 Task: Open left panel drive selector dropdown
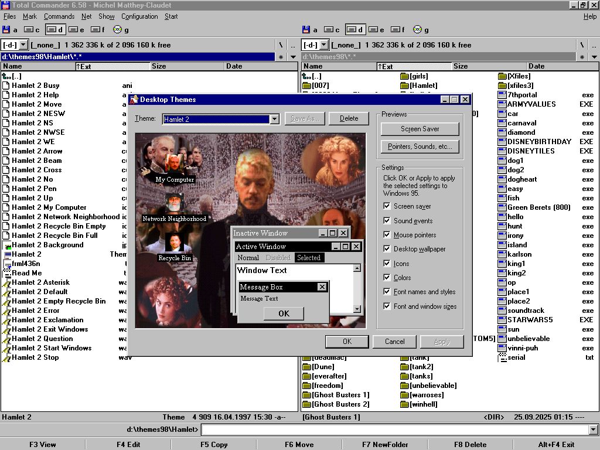tap(23, 45)
